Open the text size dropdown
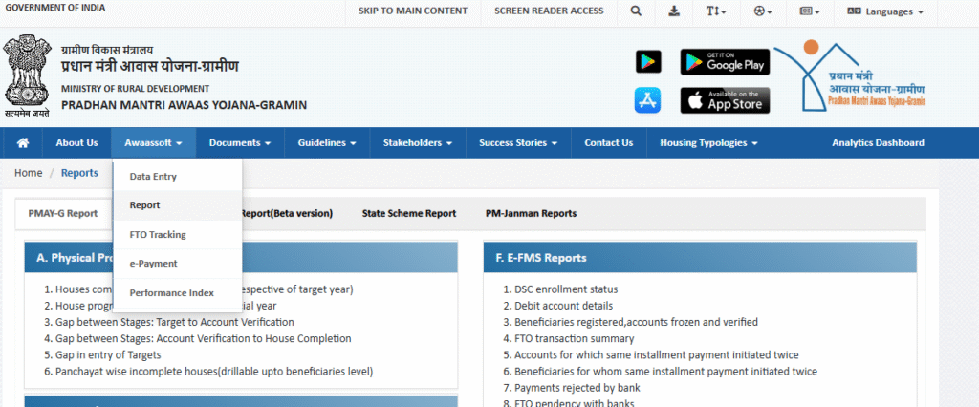The height and width of the screenshot is (407, 979). pyautogui.click(x=715, y=11)
